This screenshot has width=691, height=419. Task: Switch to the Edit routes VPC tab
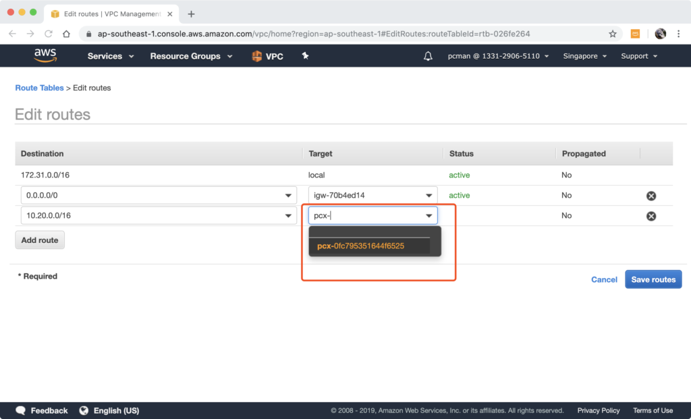[x=111, y=14]
